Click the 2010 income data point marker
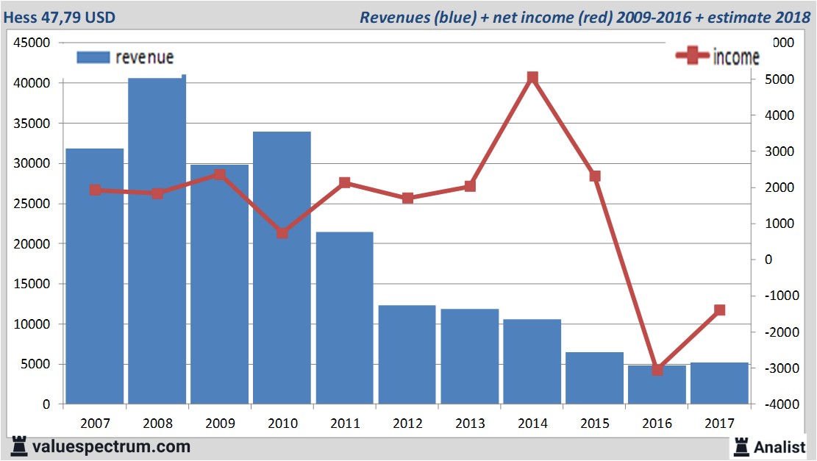This screenshot has width=817, height=461. coord(282,233)
